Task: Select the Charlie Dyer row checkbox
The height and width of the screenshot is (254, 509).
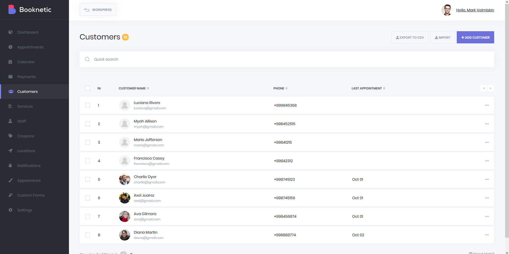Action: (x=88, y=179)
